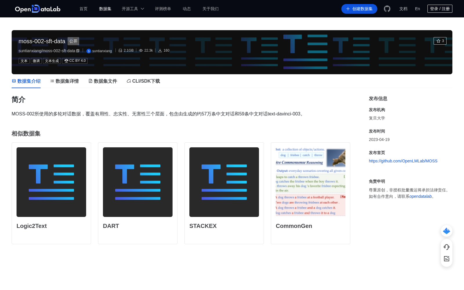Click the suntianxiang username
The height and width of the screenshot is (290, 464).
coord(102,51)
